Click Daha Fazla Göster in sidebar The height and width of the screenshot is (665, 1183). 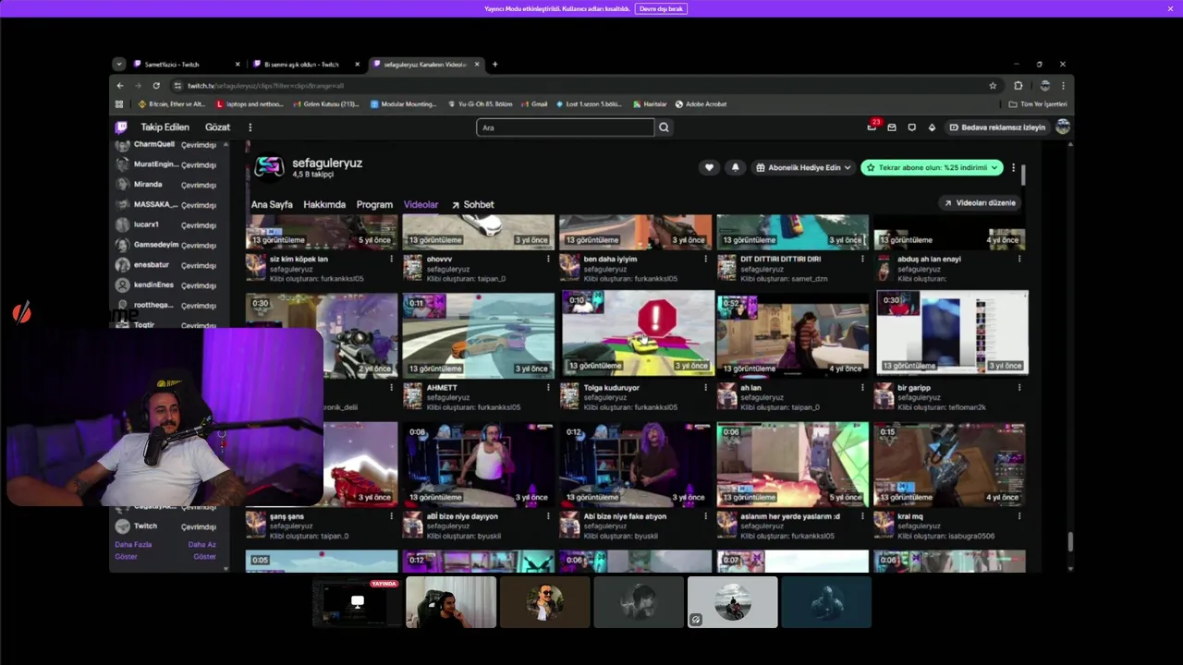click(132, 550)
